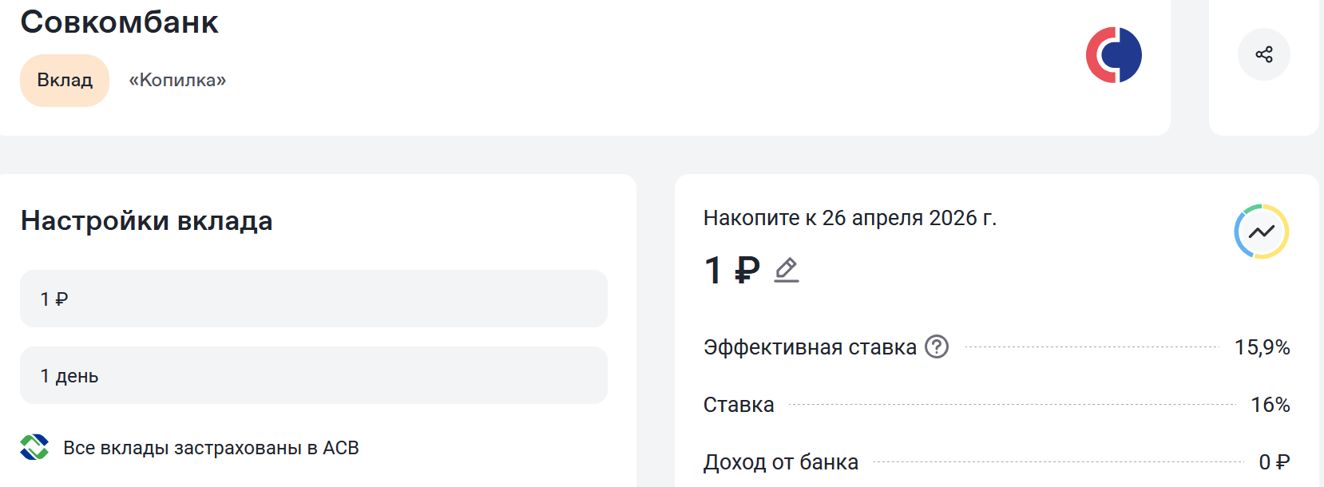Open the trend chart circle icon

[1261, 232]
